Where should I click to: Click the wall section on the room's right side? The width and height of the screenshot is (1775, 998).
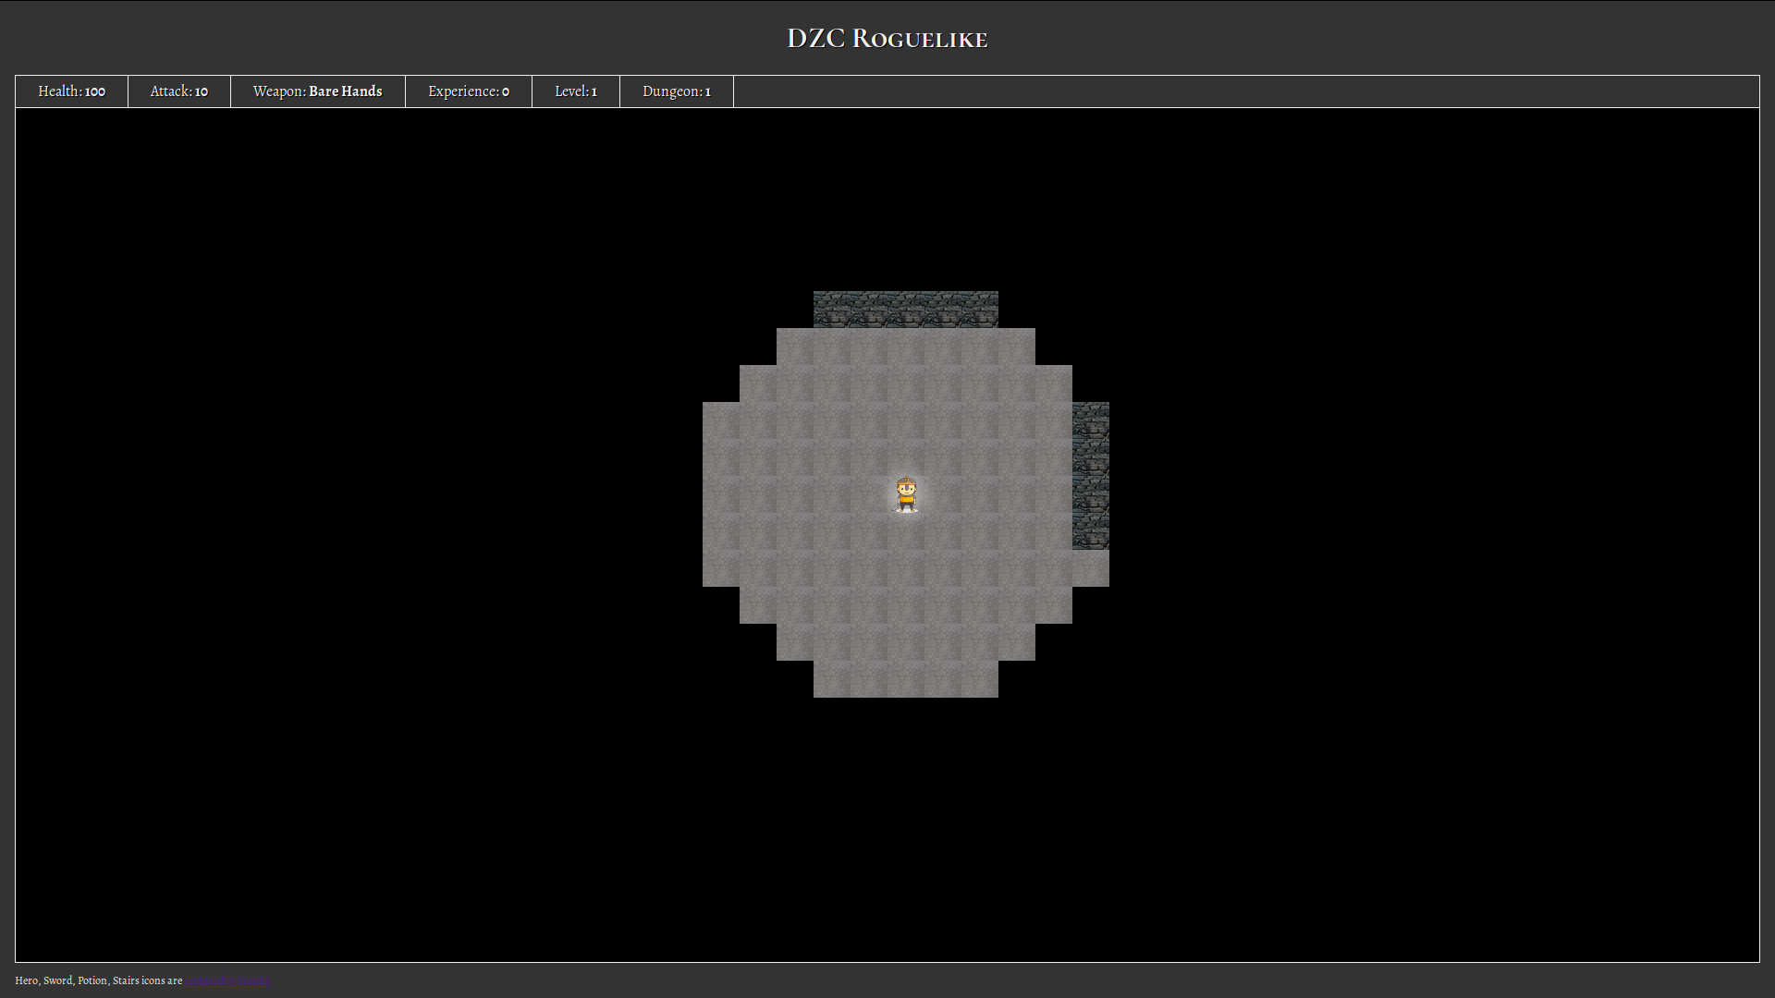[1091, 471]
